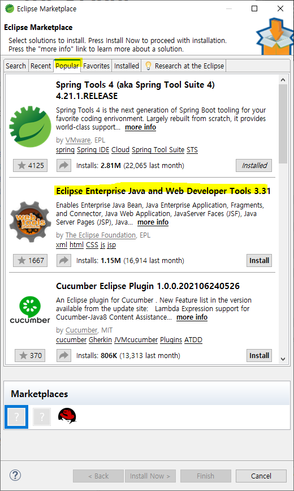The height and width of the screenshot is (491, 294).
Task: Click the Plugins tag link
Action: pos(171,339)
